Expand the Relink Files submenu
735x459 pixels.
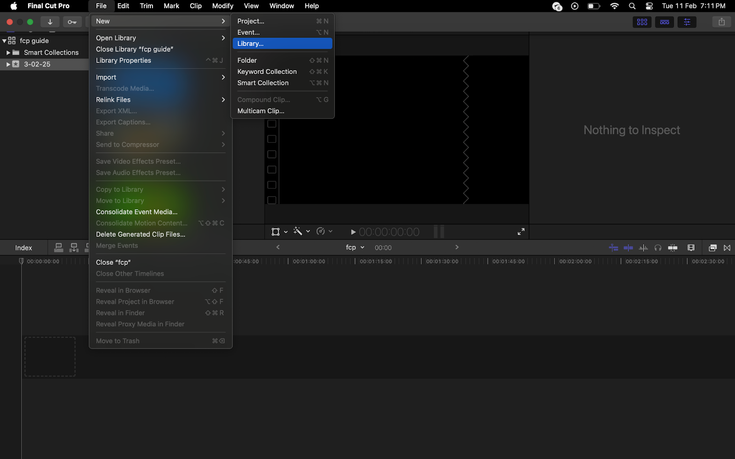[x=160, y=100]
